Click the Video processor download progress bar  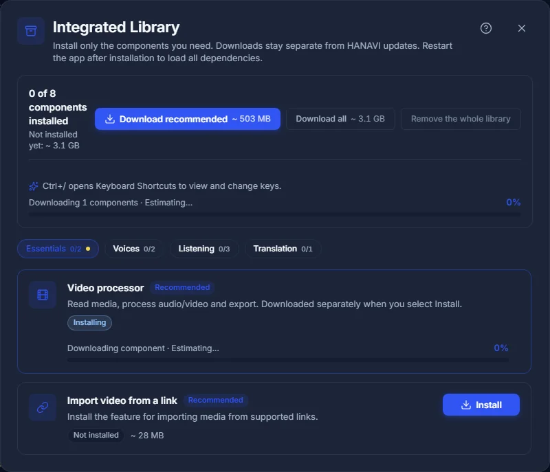tap(287, 360)
